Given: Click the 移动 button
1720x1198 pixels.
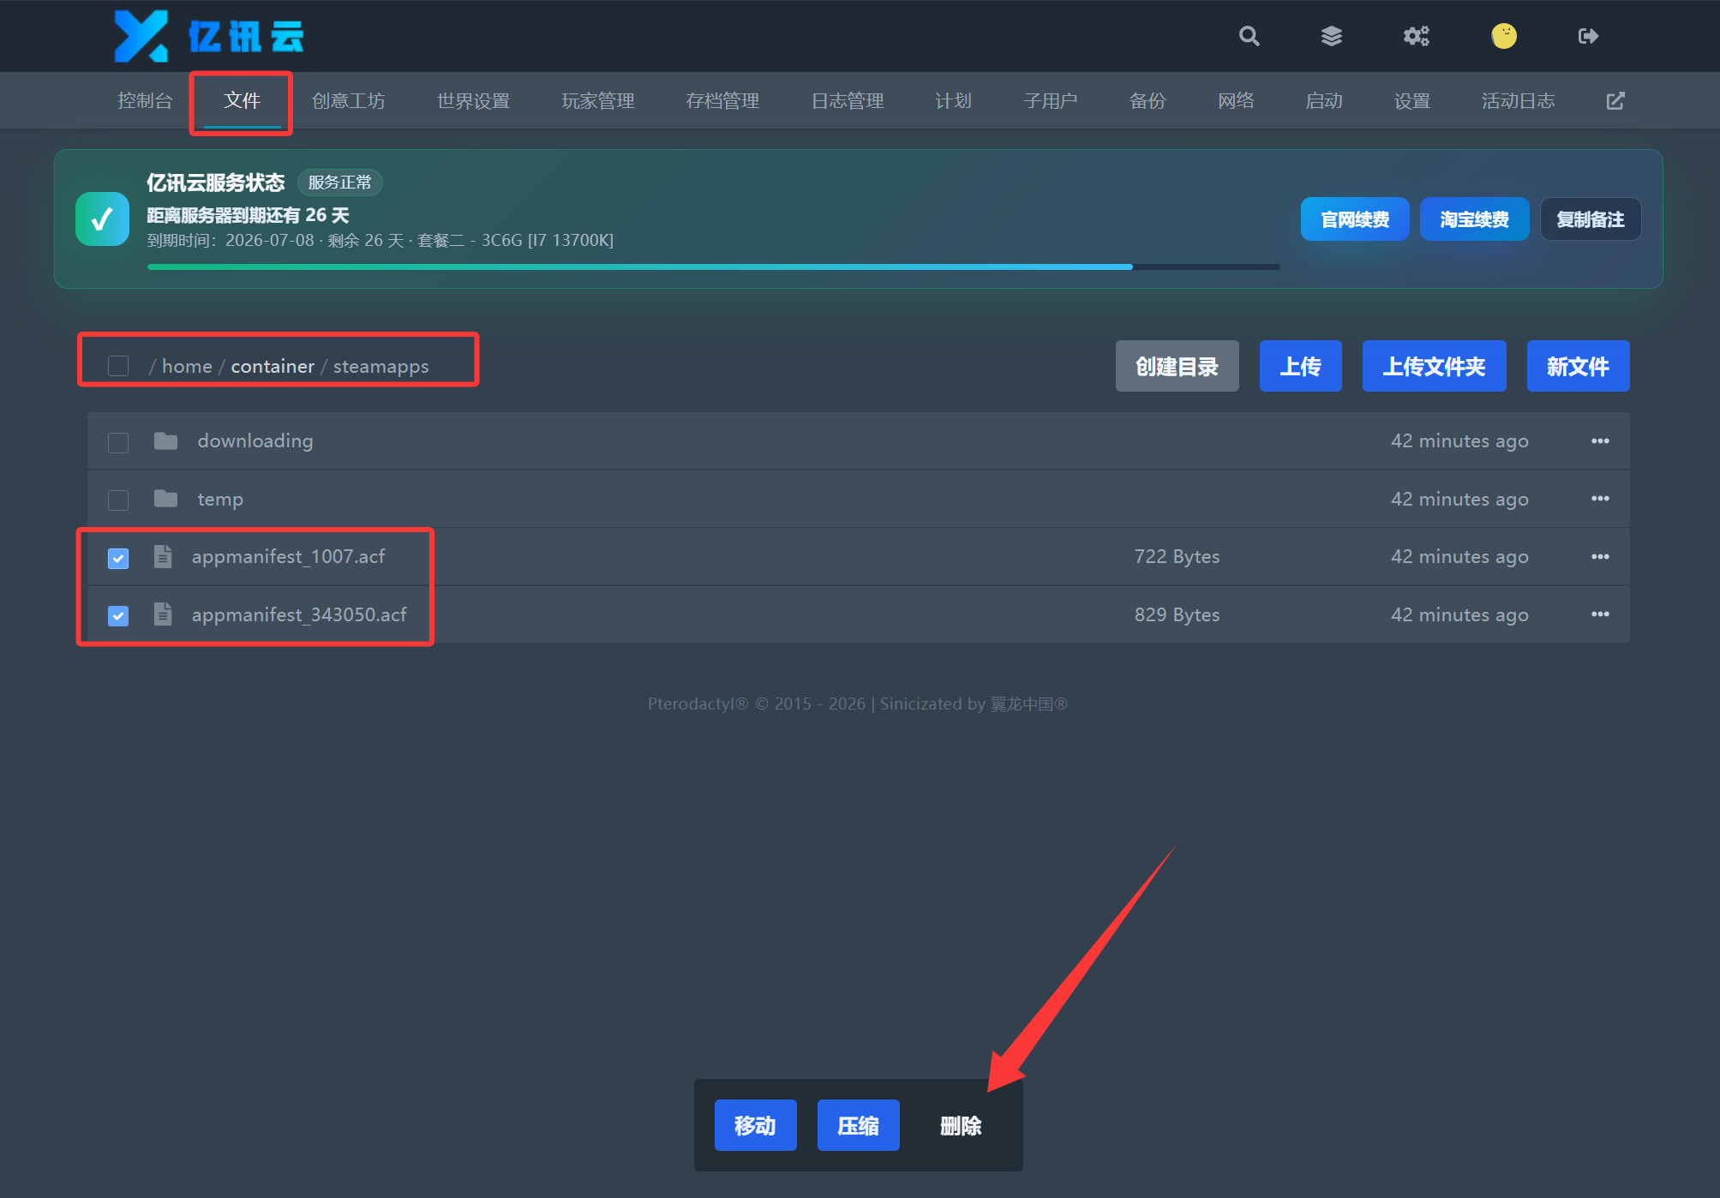Looking at the screenshot, I should pos(755,1125).
